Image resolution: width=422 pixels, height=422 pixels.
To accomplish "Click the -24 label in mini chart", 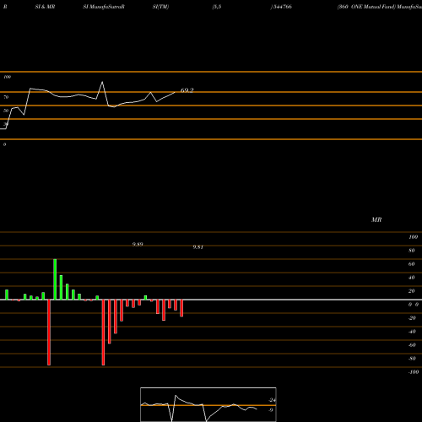I will 272,400.
